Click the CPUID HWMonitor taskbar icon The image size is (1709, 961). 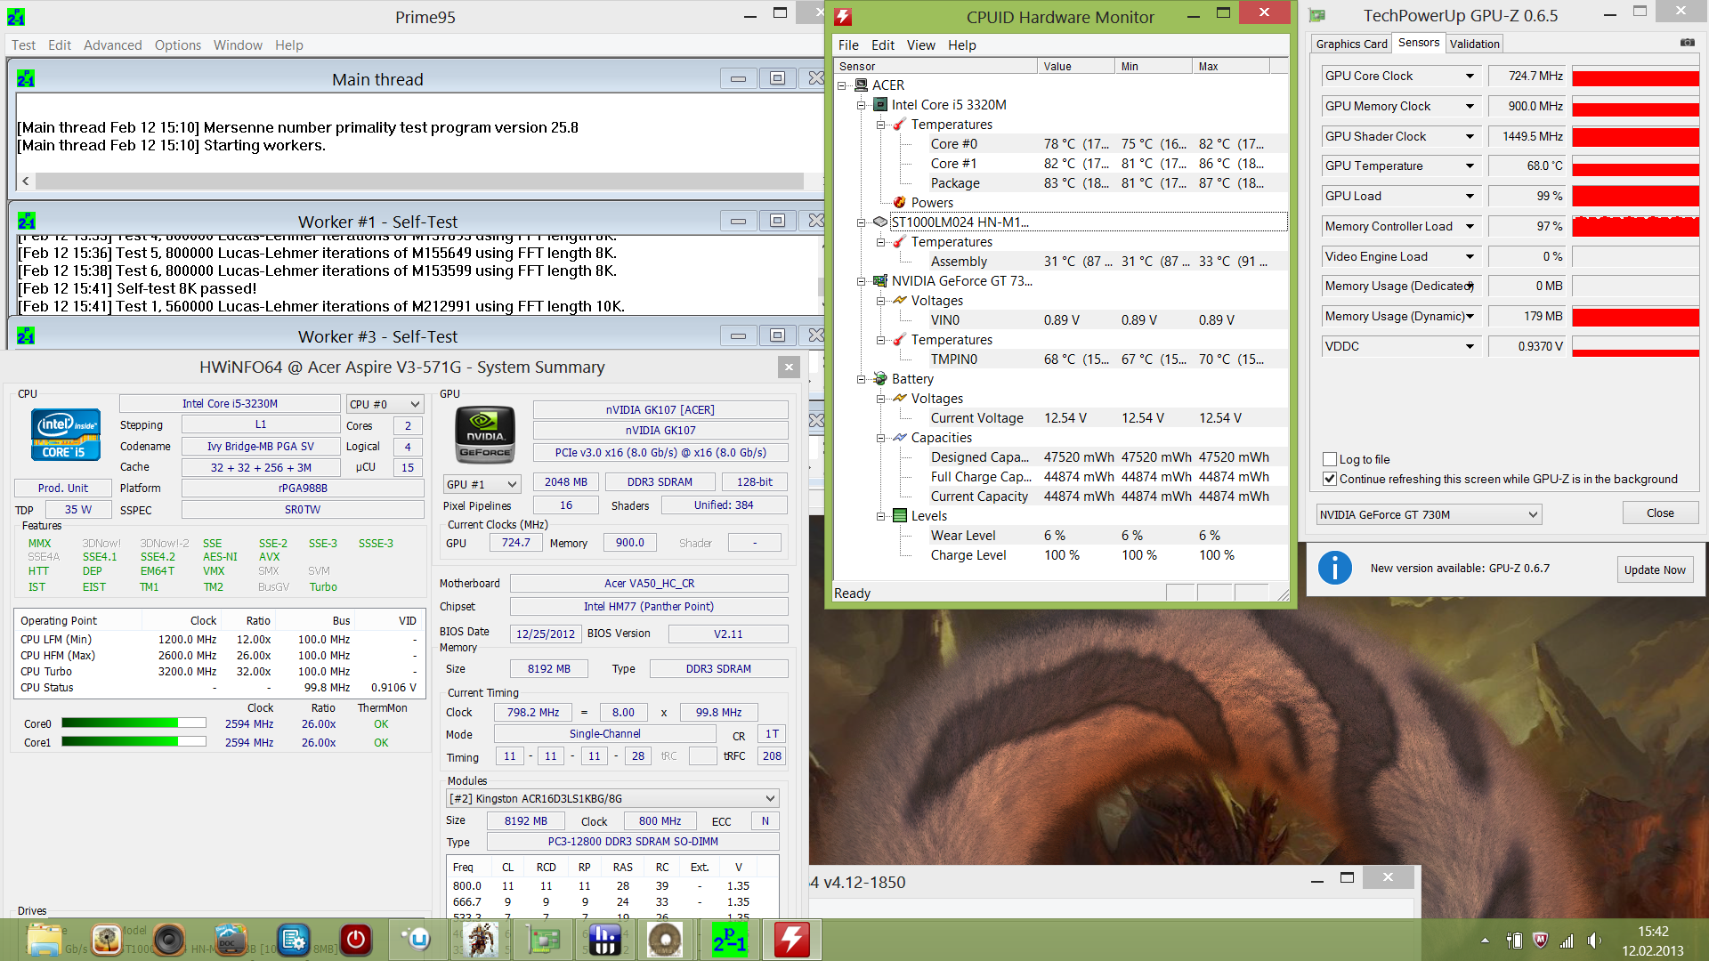coord(791,940)
